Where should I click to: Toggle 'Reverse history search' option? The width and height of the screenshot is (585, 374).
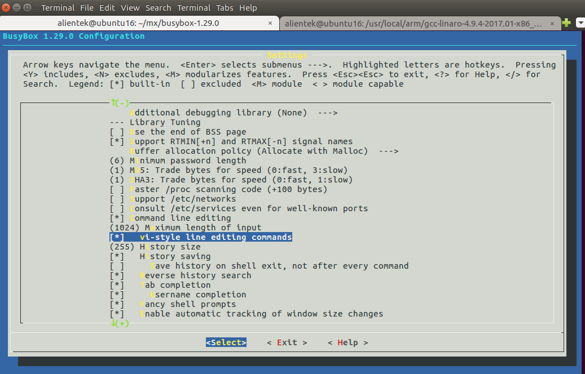pyautogui.click(x=181, y=275)
